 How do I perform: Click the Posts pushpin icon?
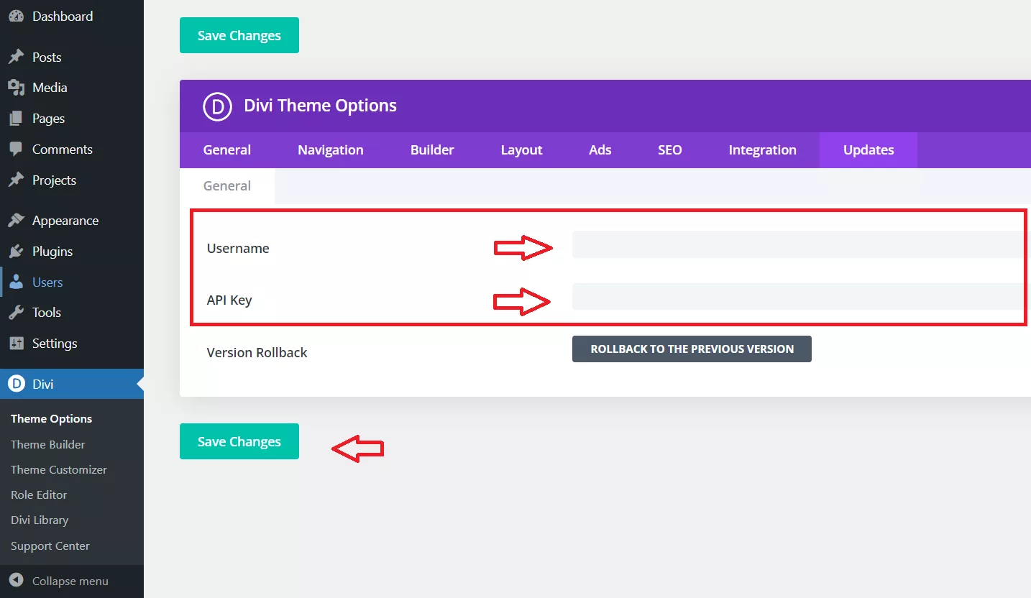(x=16, y=57)
